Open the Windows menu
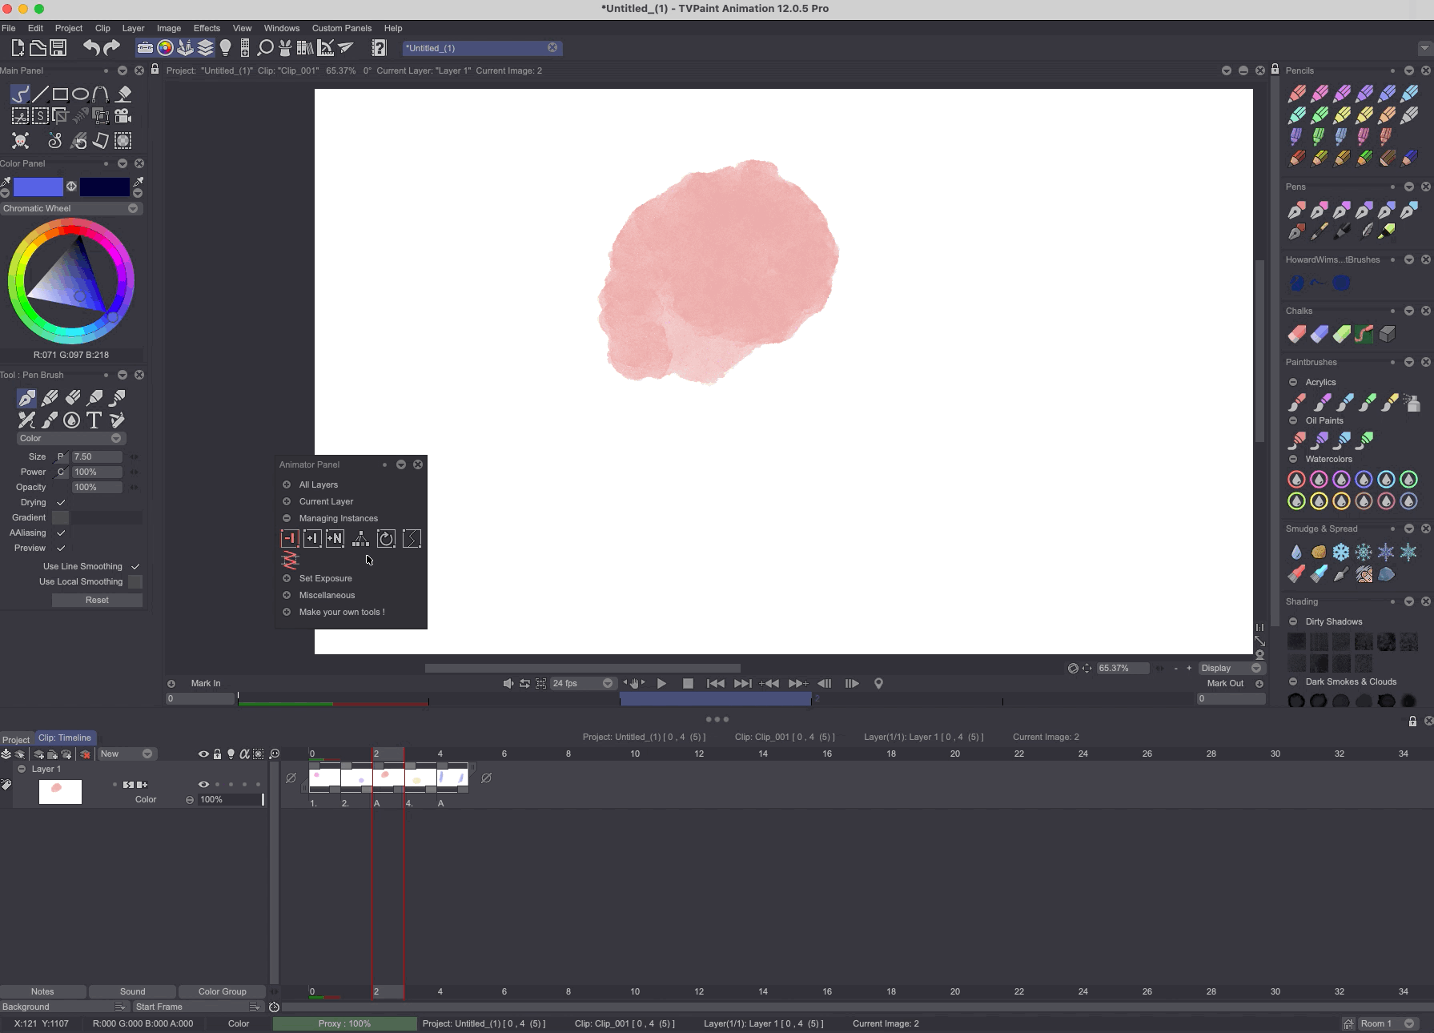The width and height of the screenshot is (1434, 1033). (x=281, y=28)
